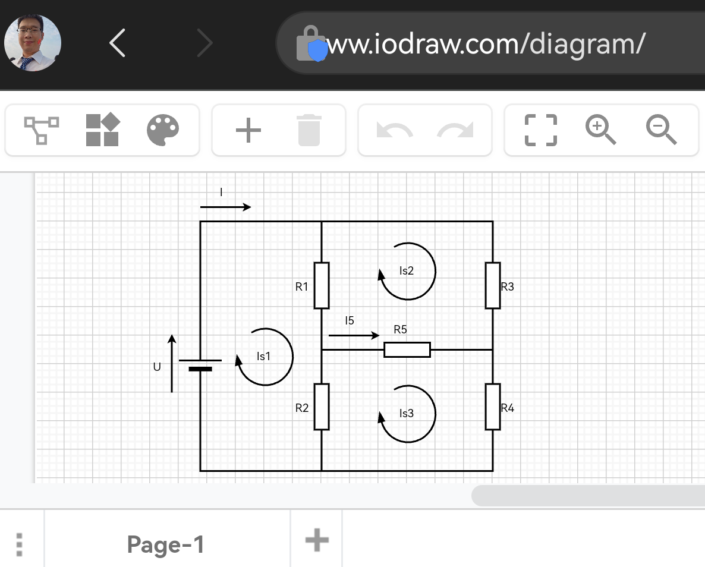Undo the last diagram change
The image size is (705, 567).
point(395,130)
